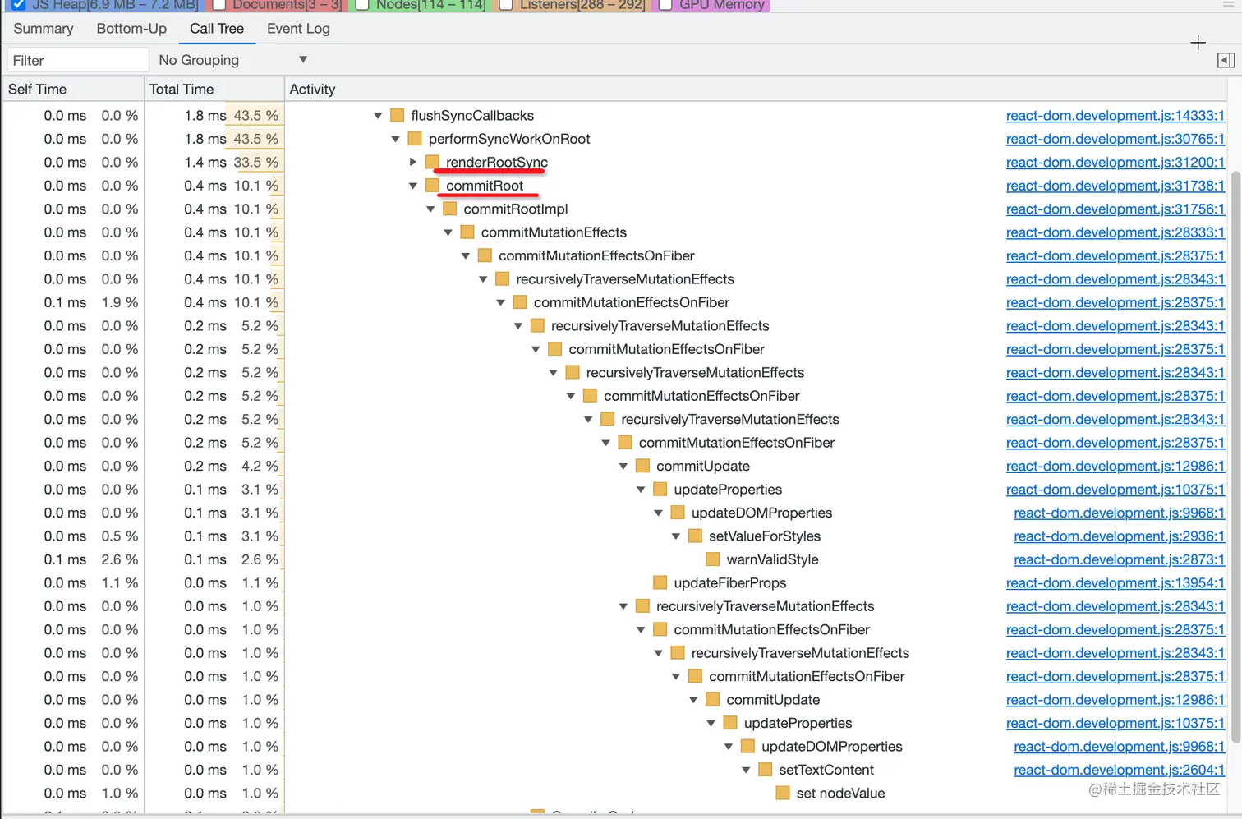The height and width of the screenshot is (819, 1242).
Task: Select the updateFiberProps function name
Action: coord(730,582)
